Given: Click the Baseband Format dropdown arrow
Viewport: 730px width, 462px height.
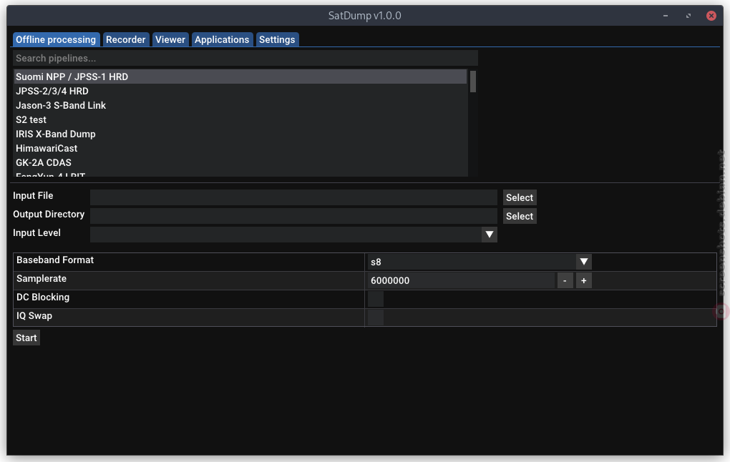Looking at the screenshot, I should [584, 262].
